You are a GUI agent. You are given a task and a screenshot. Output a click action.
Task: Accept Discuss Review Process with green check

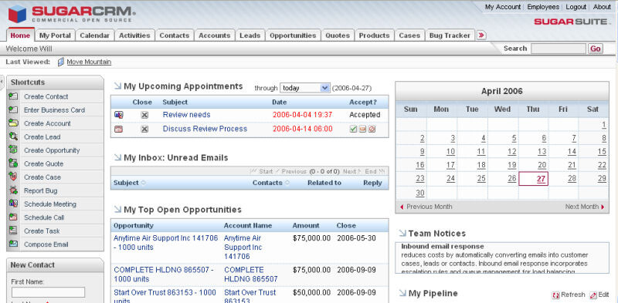(x=353, y=129)
